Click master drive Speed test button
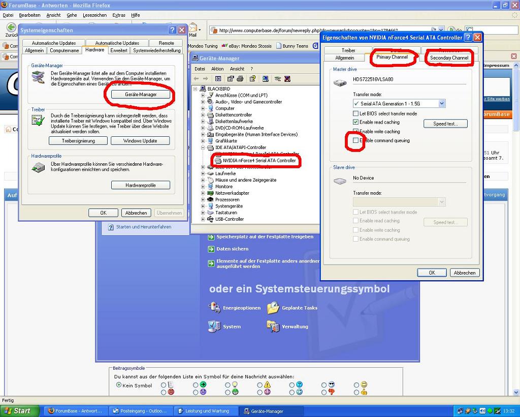 coord(445,124)
